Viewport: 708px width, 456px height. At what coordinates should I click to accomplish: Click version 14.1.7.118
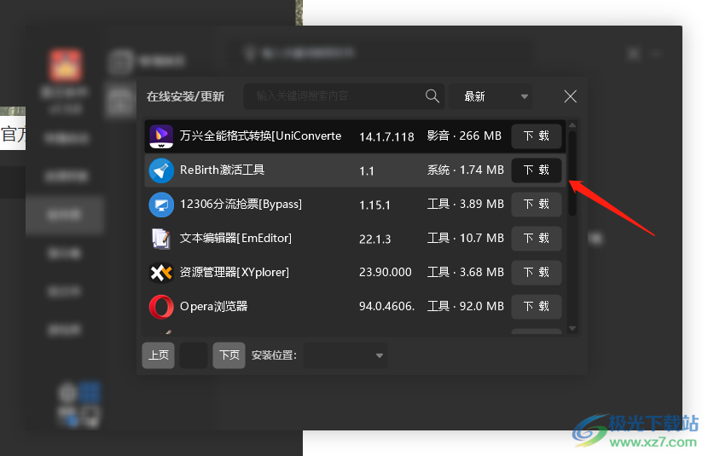click(x=386, y=136)
